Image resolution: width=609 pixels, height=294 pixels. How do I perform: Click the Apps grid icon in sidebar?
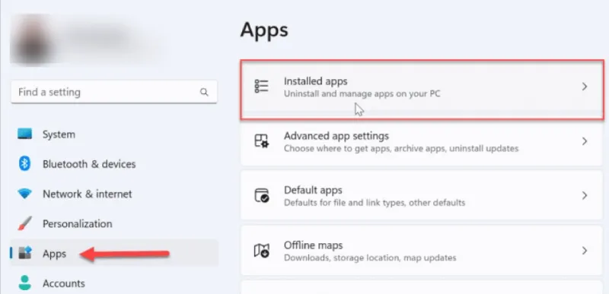pyautogui.click(x=25, y=253)
